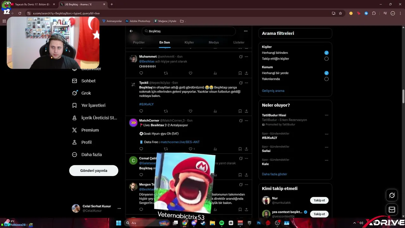Image resolution: width=405 pixels, height=228 pixels.
Task: Repost Tpckli's offside goal post
Action: click(x=166, y=111)
